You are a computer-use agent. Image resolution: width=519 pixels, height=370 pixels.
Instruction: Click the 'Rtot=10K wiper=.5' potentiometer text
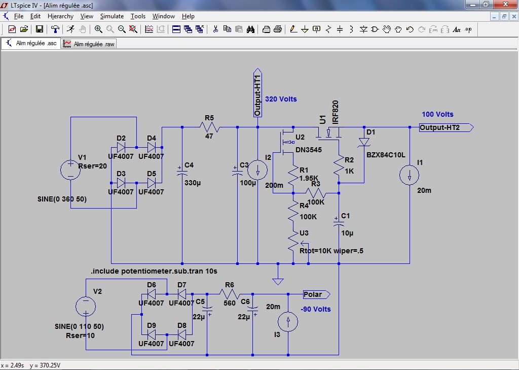pyautogui.click(x=331, y=251)
